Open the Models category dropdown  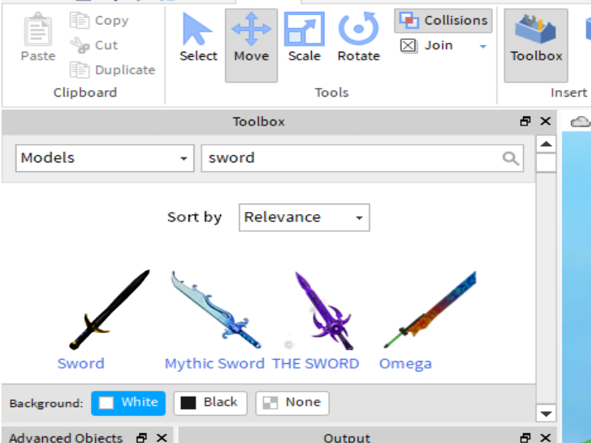(x=104, y=158)
